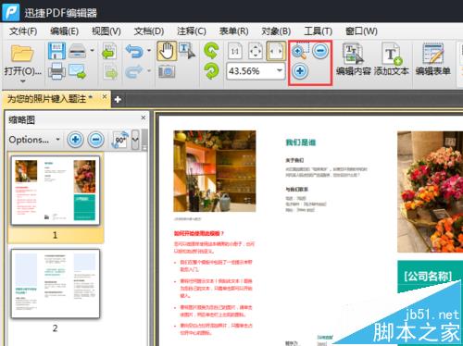Click the flower bouquet photo on right
Image resolution: width=463 pixels, height=346 pixels.
click(430, 192)
